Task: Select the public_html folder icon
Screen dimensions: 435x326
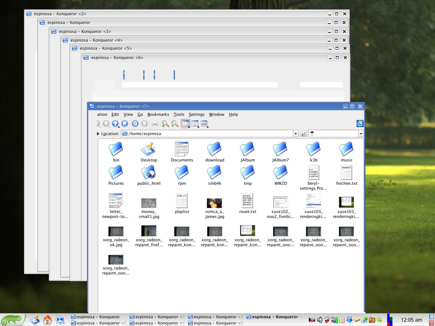Action: (149, 172)
